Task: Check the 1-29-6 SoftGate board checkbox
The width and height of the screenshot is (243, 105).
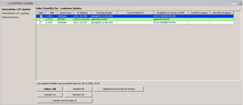Action: [x=41, y=22]
